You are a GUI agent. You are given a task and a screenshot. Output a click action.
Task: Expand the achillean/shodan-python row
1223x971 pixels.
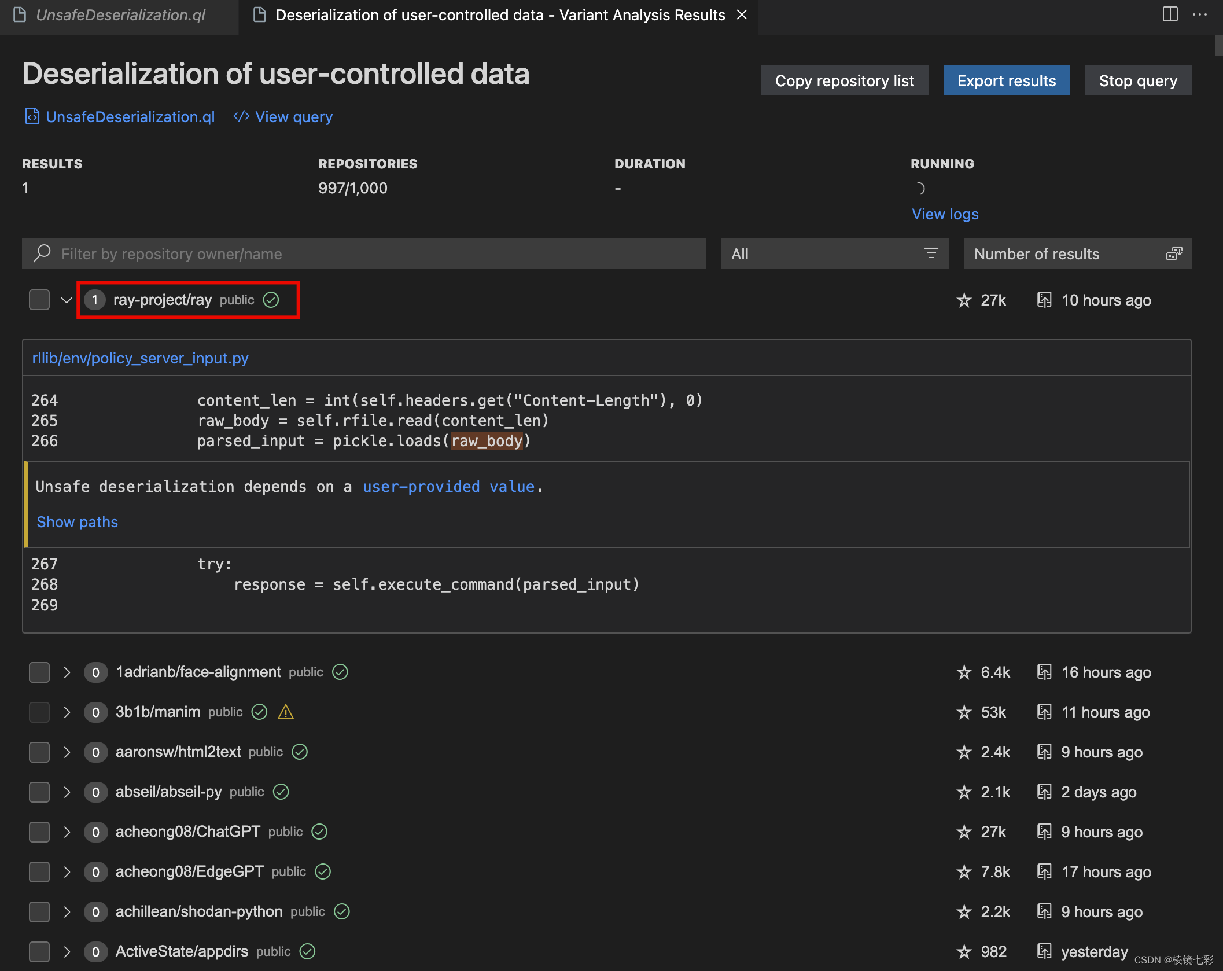point(67,911)
